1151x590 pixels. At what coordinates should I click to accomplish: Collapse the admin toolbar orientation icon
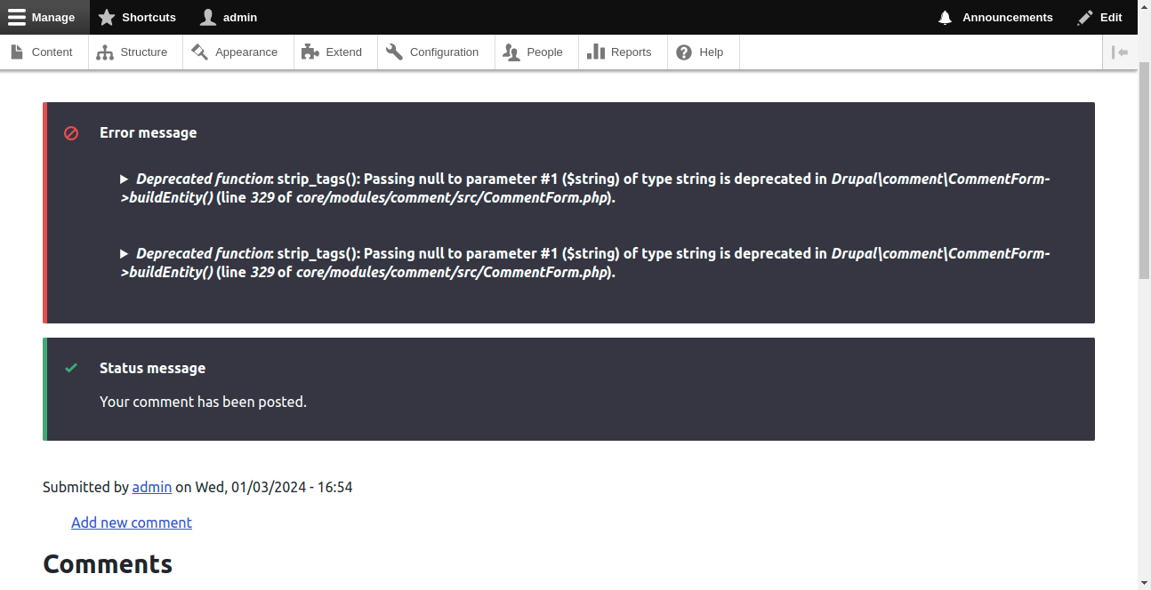pyautogui.click(x=1121, y=52)
